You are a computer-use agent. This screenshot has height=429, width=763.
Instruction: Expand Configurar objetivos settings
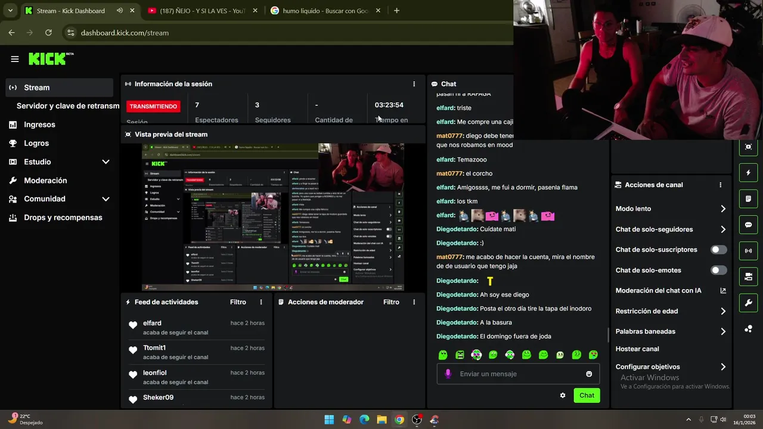[671, 367]
